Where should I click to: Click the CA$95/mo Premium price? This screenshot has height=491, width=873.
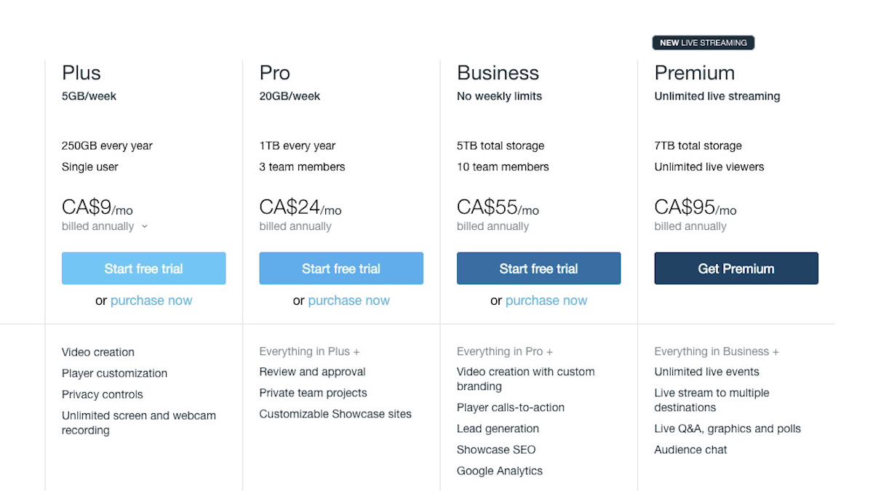coord(695,208)
